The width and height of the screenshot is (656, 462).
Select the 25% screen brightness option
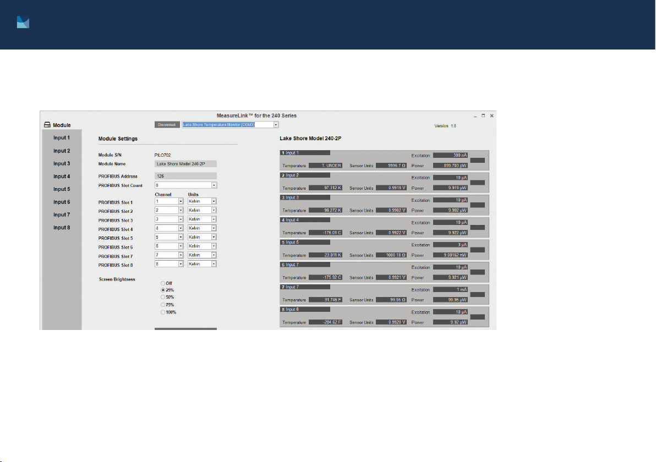coord(163,290)
